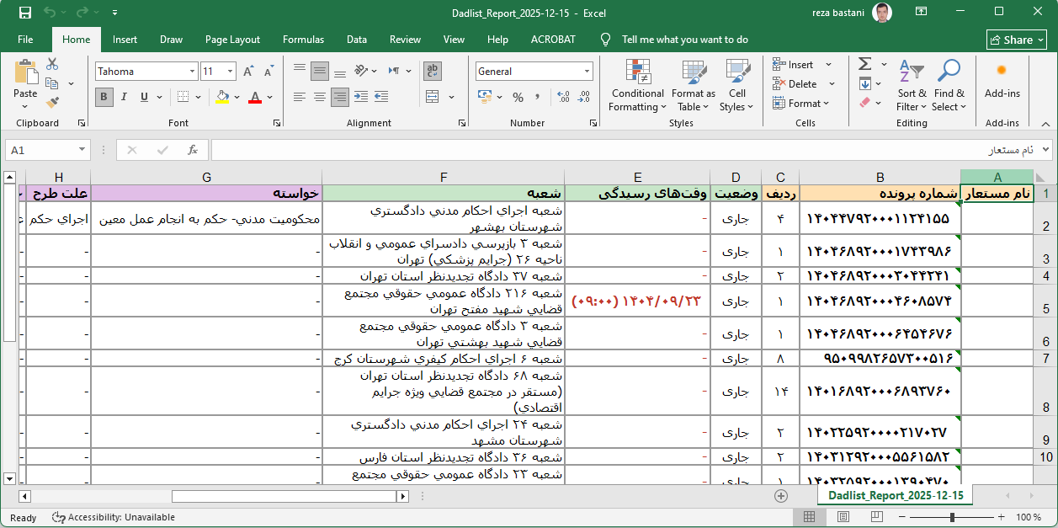The height and width of the screenshot is (528, 1058).
Task: Click the Format cells button
Action: pos(801,104)
